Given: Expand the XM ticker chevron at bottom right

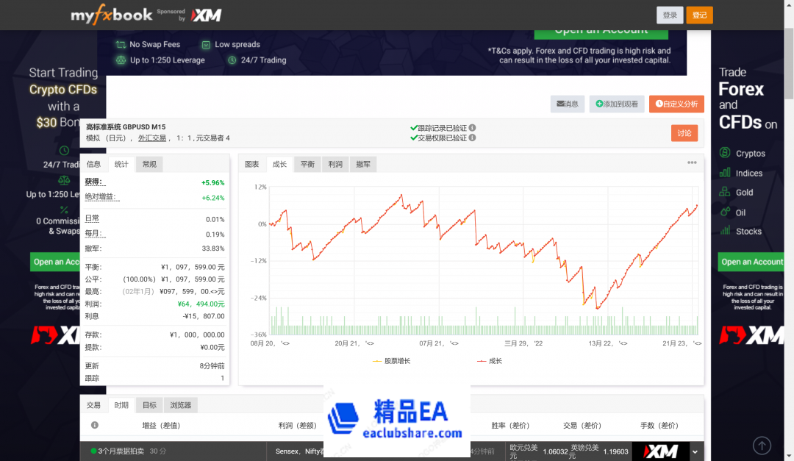Looking at the screenshot, I should point(694,451).
